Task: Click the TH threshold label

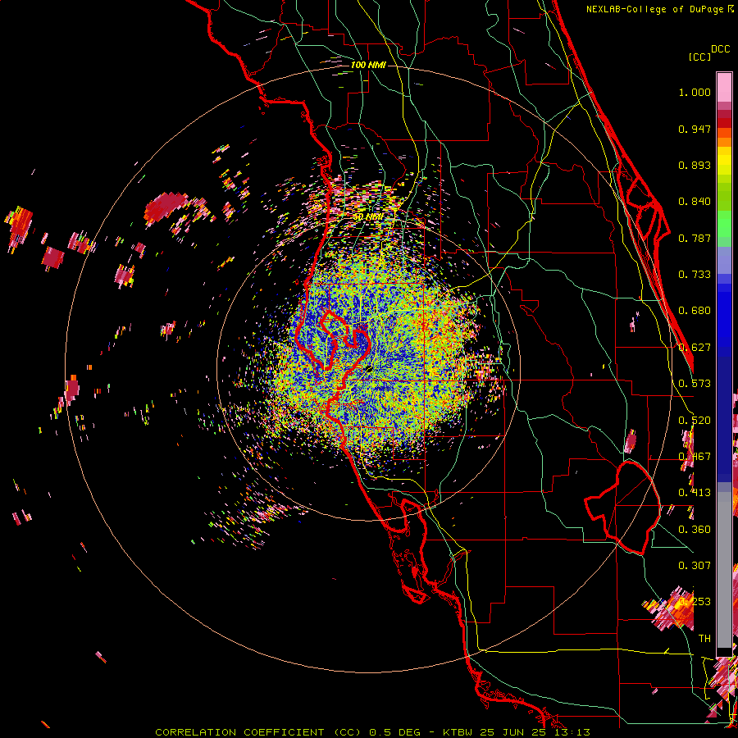Action: (x=704, y=639)
